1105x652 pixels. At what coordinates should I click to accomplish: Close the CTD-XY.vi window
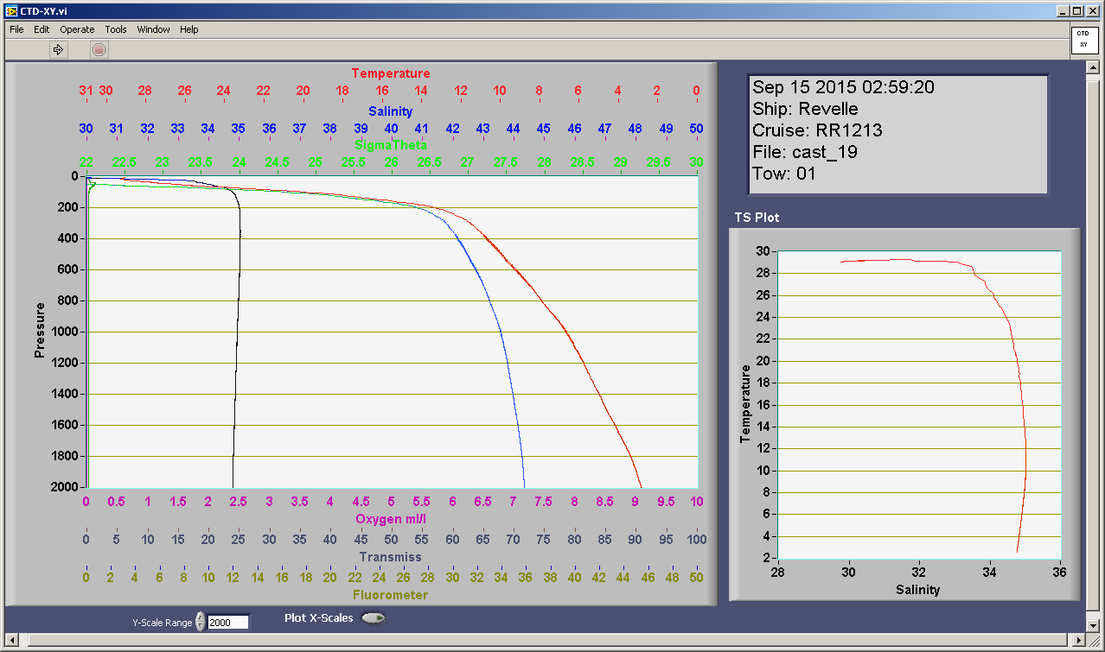click(1092, 10)
